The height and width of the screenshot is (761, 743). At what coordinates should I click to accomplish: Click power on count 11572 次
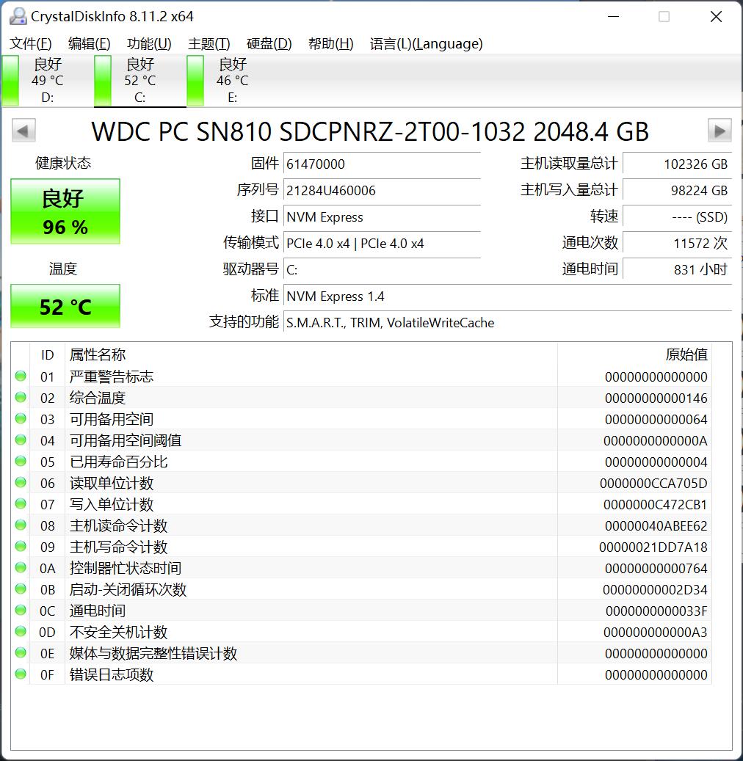coord(677,243)
